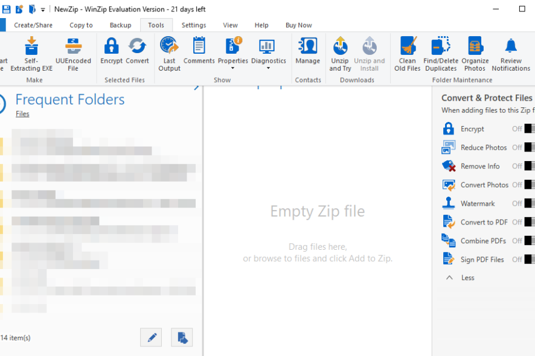
Task: Expand the Diagnostics dropdown arrow
Action: [268, 68]
